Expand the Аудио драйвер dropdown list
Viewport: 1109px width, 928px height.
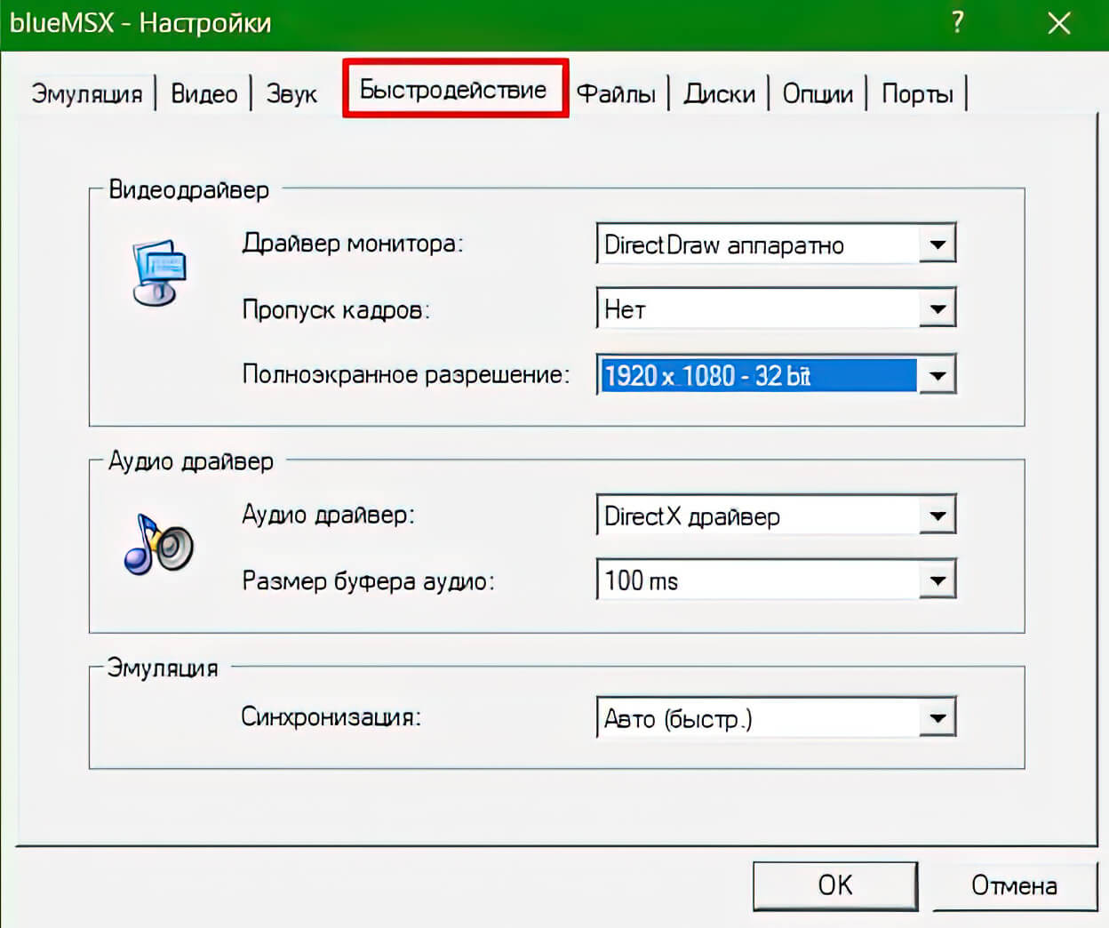[937, 516]
